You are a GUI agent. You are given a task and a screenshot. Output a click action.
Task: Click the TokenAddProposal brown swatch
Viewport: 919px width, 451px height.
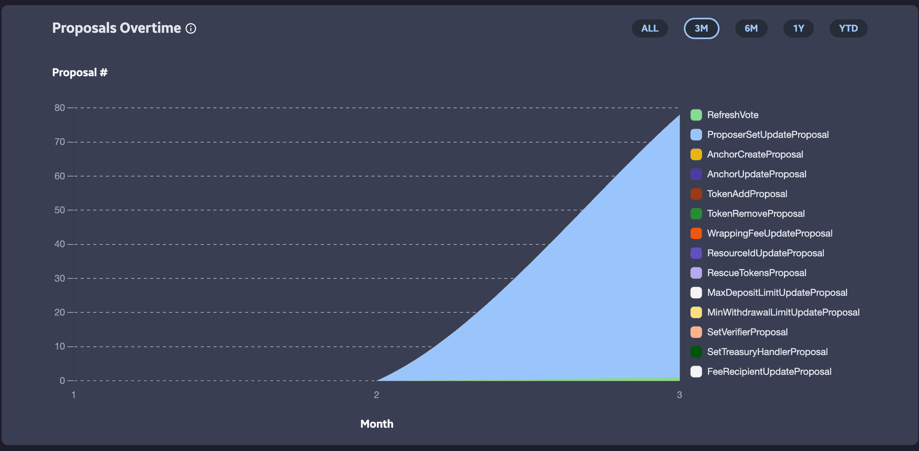(696, 194)
